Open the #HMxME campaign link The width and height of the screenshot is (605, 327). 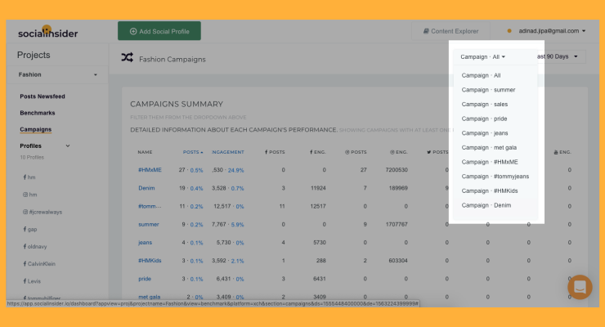150,170
